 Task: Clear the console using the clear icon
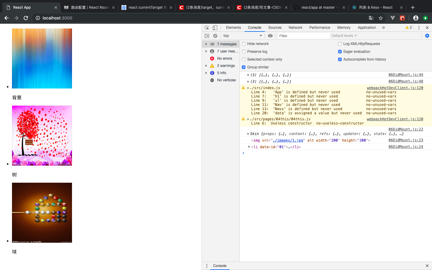tap(215, 35)
